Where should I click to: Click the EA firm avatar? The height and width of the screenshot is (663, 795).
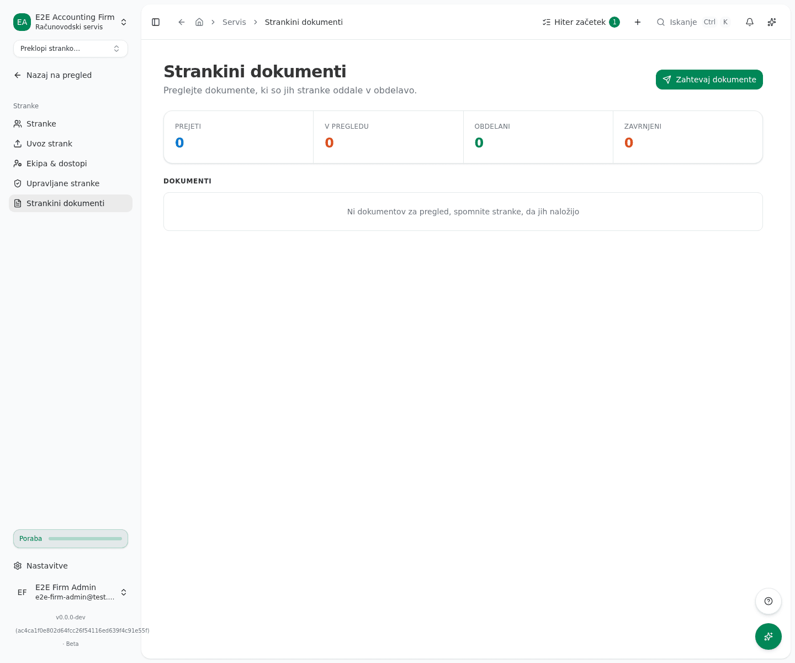click(x=22, y=22)
